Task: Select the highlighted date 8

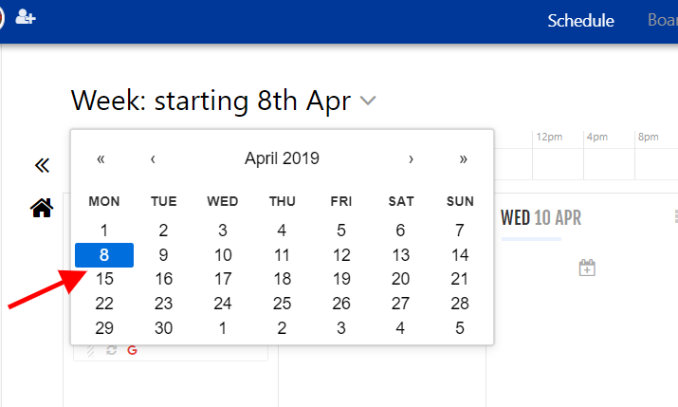Action: click(x=104, y=255)
